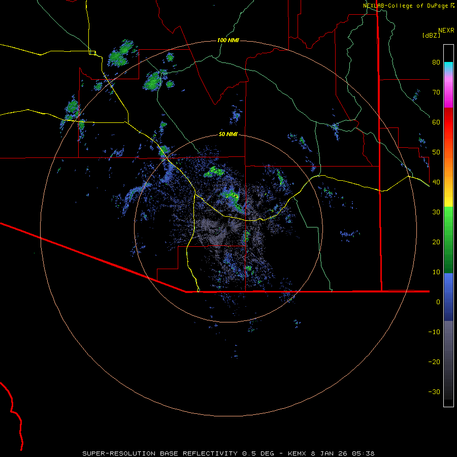The image size is (457, 457).
Task: Click the NEXR label above the color scale
Action: tap(446, 30)
